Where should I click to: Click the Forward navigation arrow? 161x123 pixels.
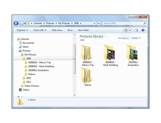coord(21,23)
